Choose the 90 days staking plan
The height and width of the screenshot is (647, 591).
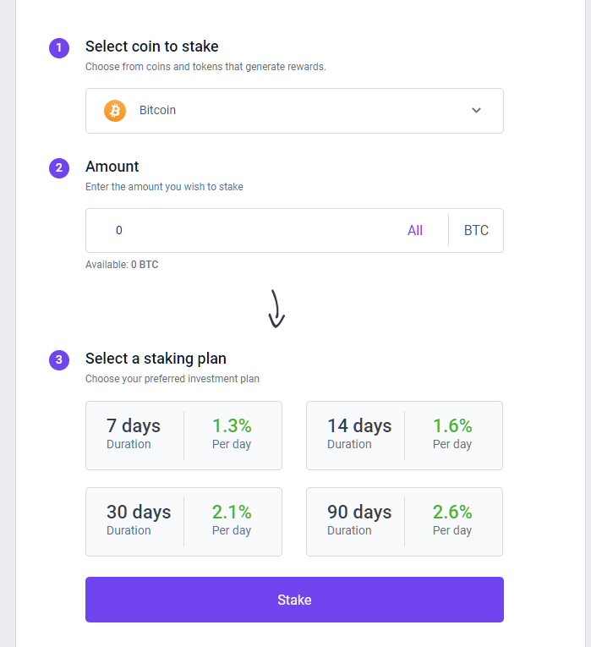(x=405, y=522)
